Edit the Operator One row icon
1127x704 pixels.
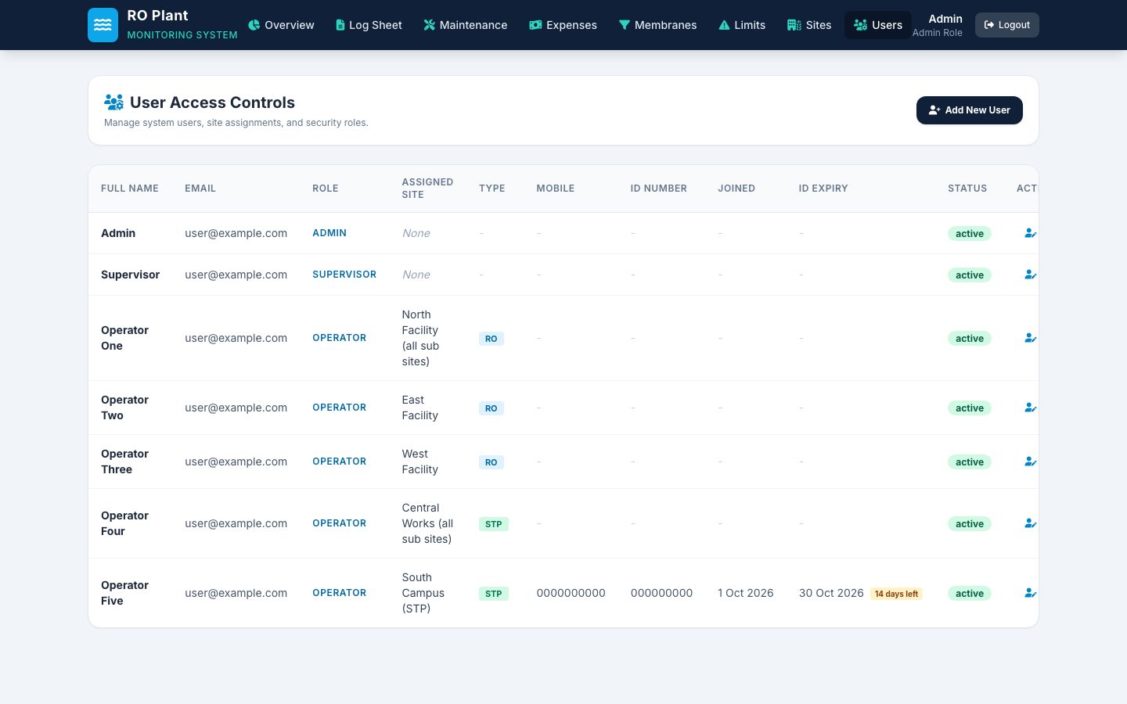pos(1030,338)
